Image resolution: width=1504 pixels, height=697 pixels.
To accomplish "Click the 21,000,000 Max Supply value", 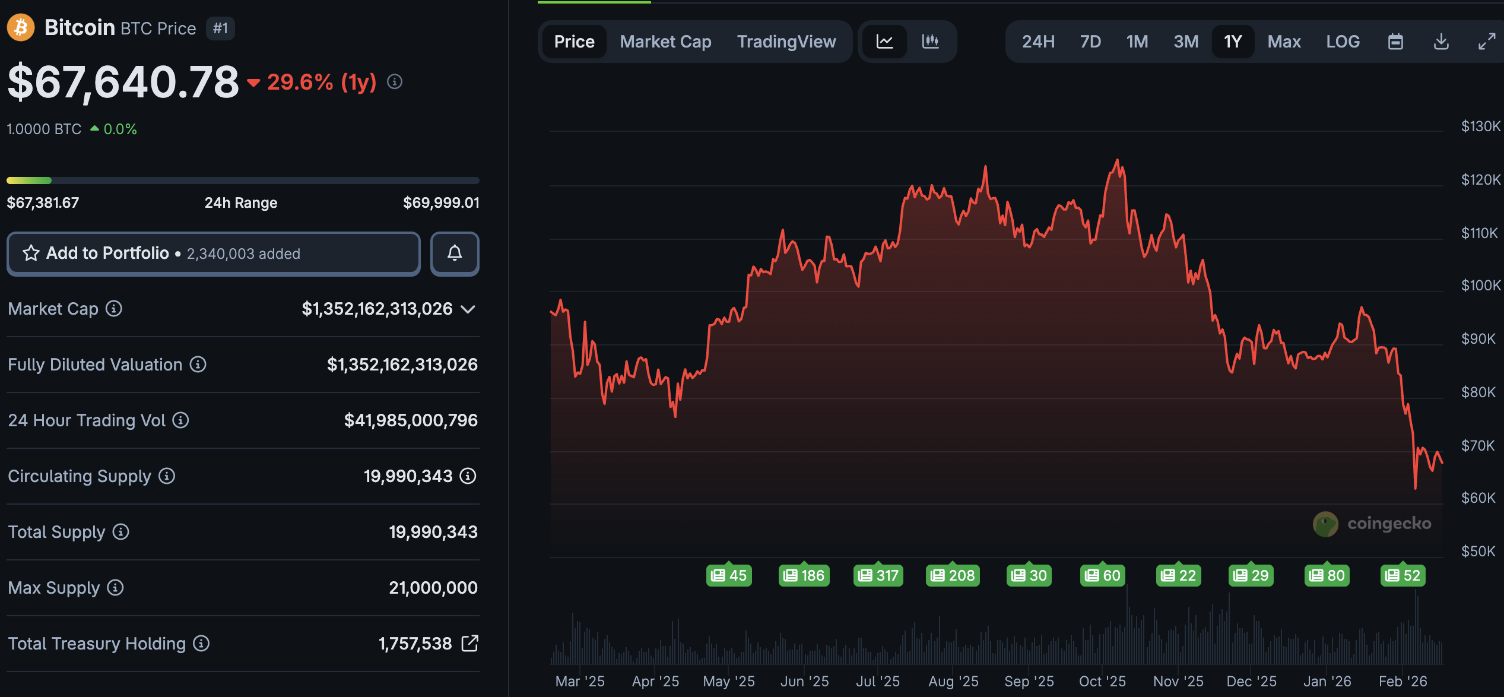I will coord(433,588).
